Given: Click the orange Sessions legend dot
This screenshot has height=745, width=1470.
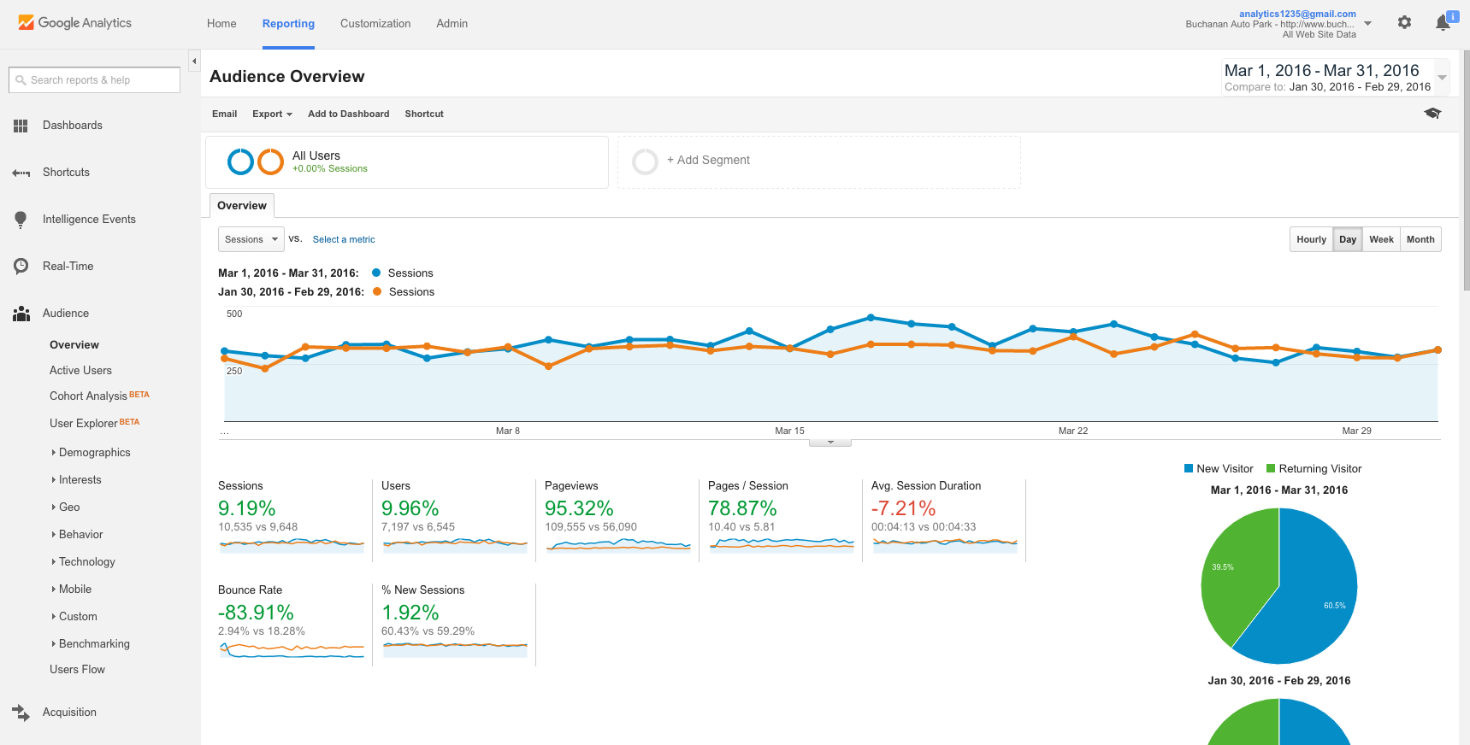Looking at the screenshot, I should click(x=377, y=292).
